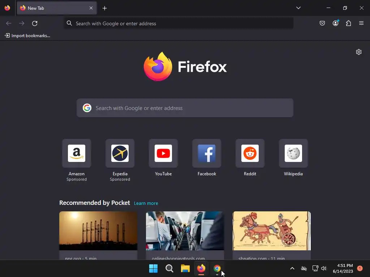Screen dimensions: 370x277
Task: Click the OneDrive cloud tray icon
Action: coord(304,268)
